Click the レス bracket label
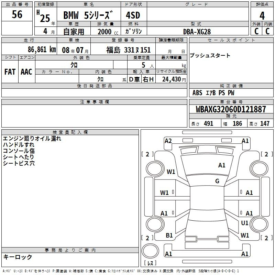This screenshot has width=275, height=275. click(x=151, y=263)
